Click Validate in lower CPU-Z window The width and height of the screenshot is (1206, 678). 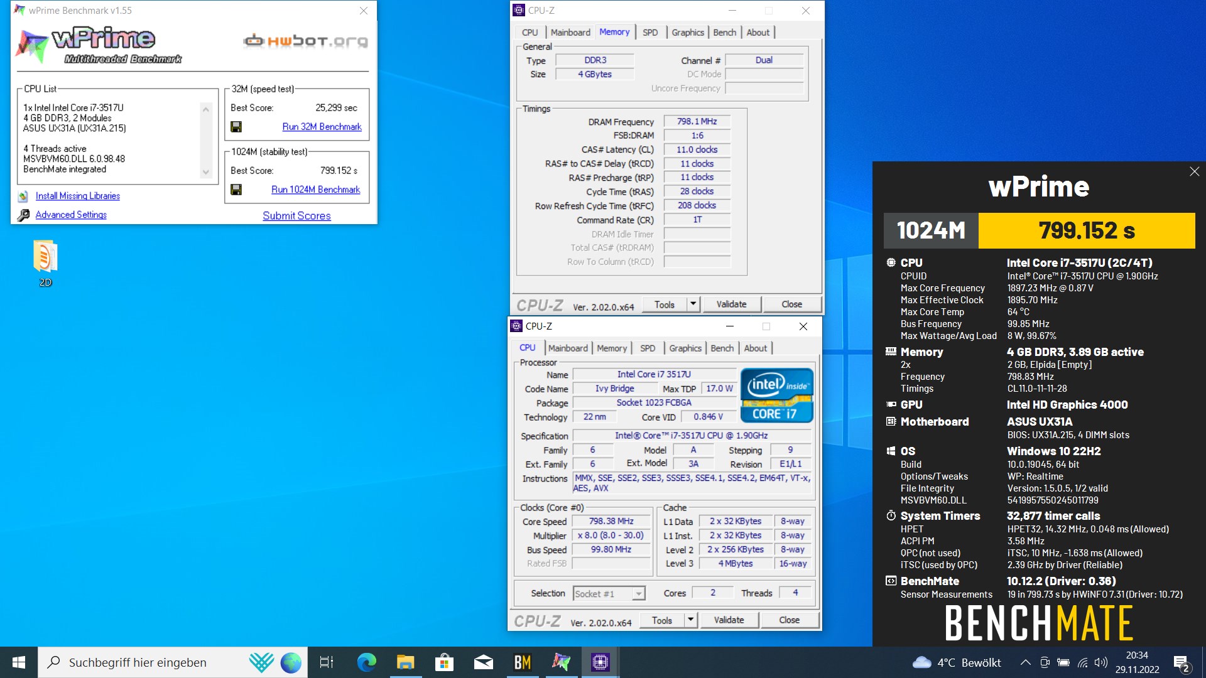point(729,620)
